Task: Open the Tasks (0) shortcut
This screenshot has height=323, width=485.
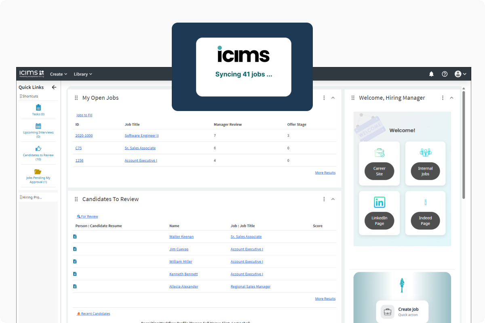Action: (x=38, y=110)
